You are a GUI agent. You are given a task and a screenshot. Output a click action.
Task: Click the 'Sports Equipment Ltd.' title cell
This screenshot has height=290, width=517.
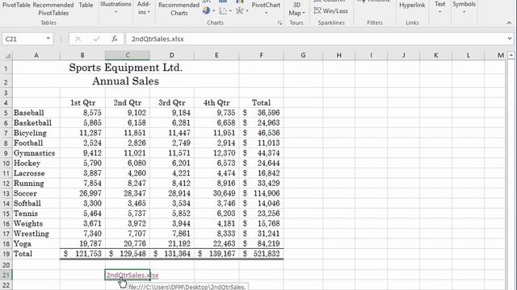126,68
